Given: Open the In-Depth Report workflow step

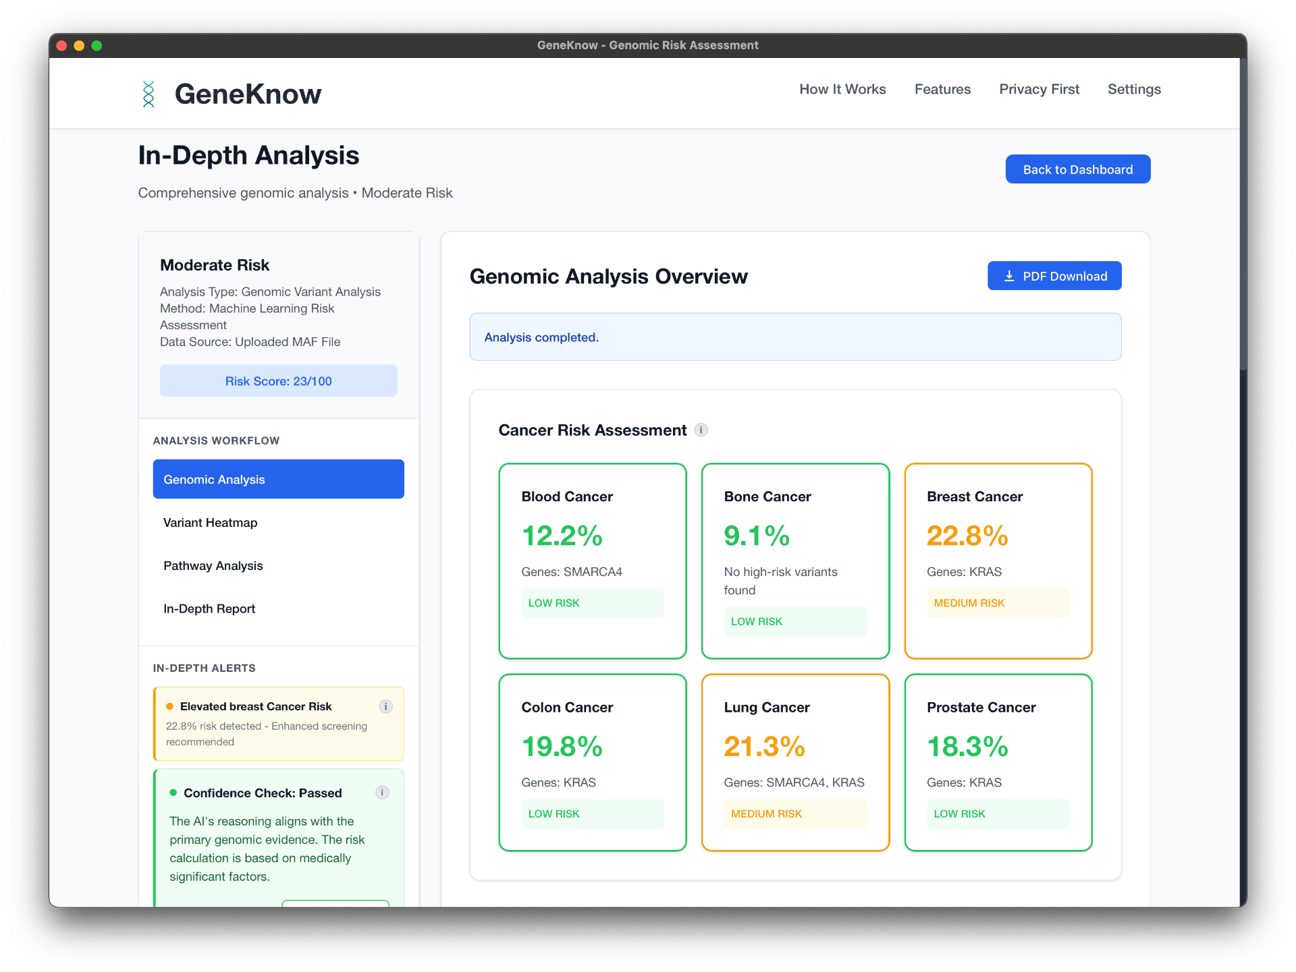Looking at the screenshot, I should [278, 608].
